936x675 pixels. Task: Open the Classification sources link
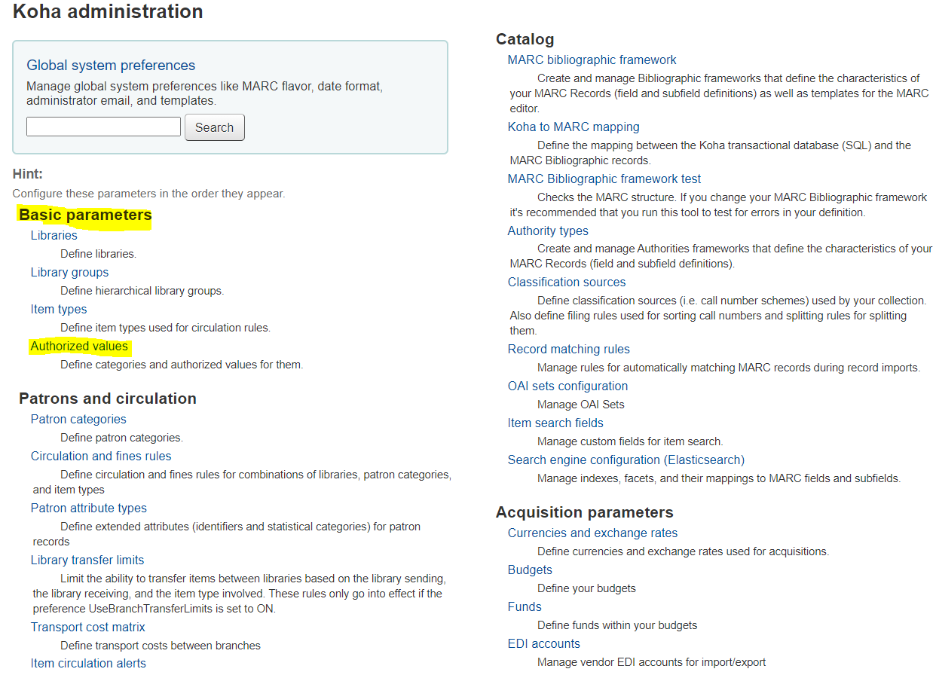coord(567,282)
